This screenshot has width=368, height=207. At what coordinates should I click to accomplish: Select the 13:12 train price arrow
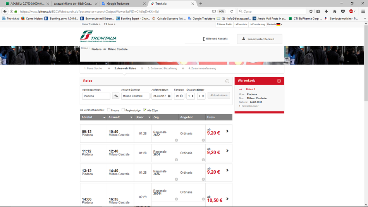(227, 170)
